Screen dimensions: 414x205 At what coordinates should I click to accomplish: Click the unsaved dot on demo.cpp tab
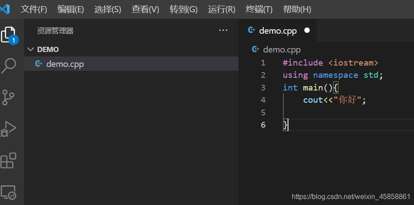(x=307, y=31)
